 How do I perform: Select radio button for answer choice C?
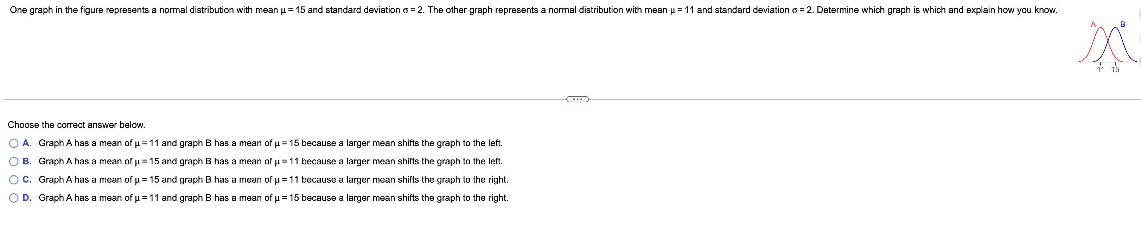pyautogui.click(x=13, y=179)
